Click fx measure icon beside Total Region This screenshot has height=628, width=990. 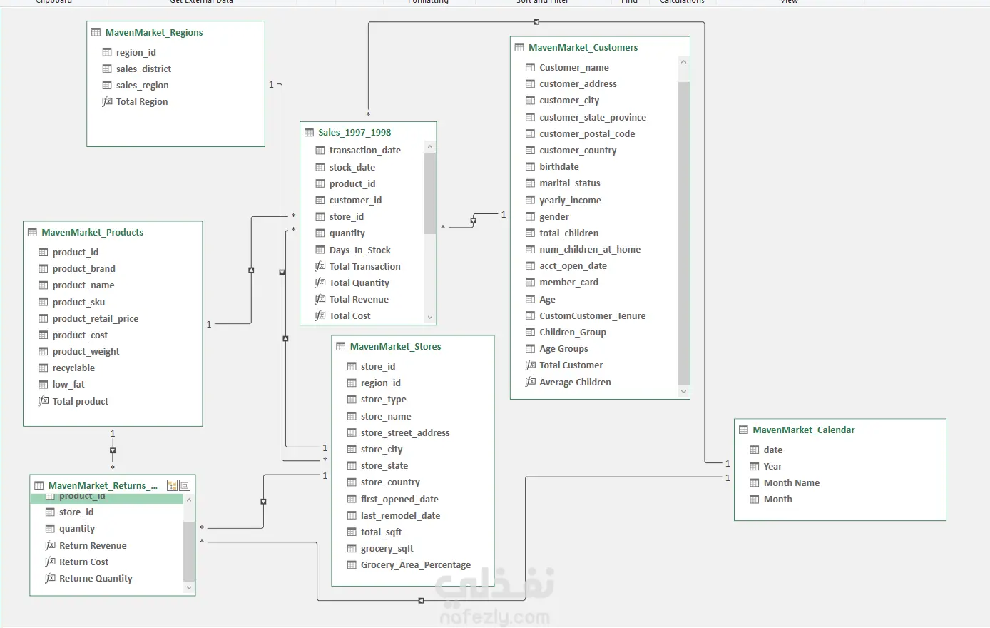tap(107, 101)
